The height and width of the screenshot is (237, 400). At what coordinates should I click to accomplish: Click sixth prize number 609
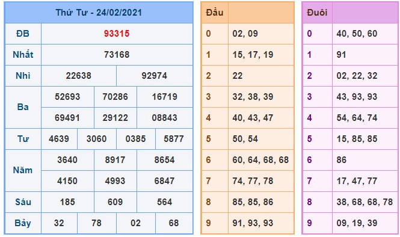115,202
